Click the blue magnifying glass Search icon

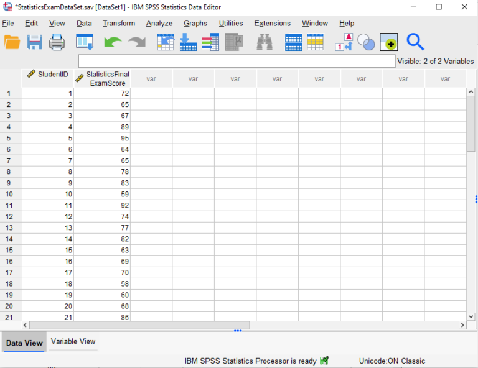pyautogui.click(x=415, y=42)
